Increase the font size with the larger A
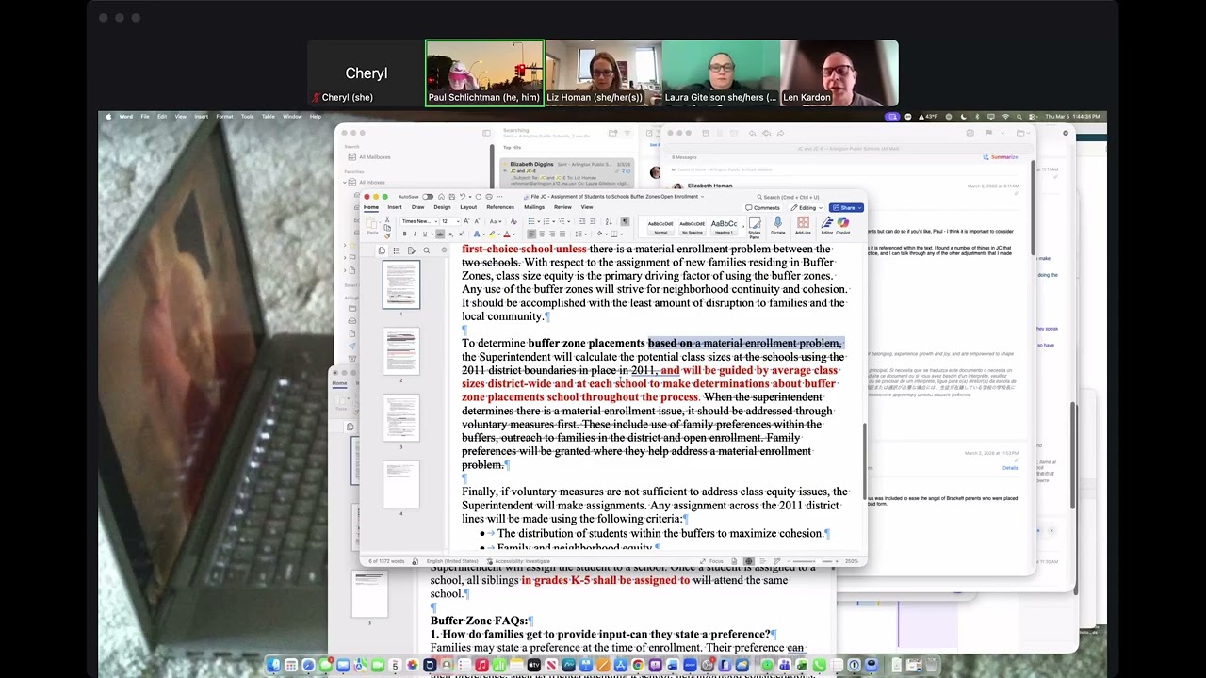The image size is (1206, 678). pos(466,221)
